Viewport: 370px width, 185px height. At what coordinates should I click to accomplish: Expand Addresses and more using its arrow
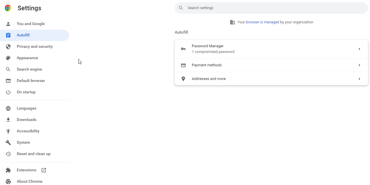point(359,79)
